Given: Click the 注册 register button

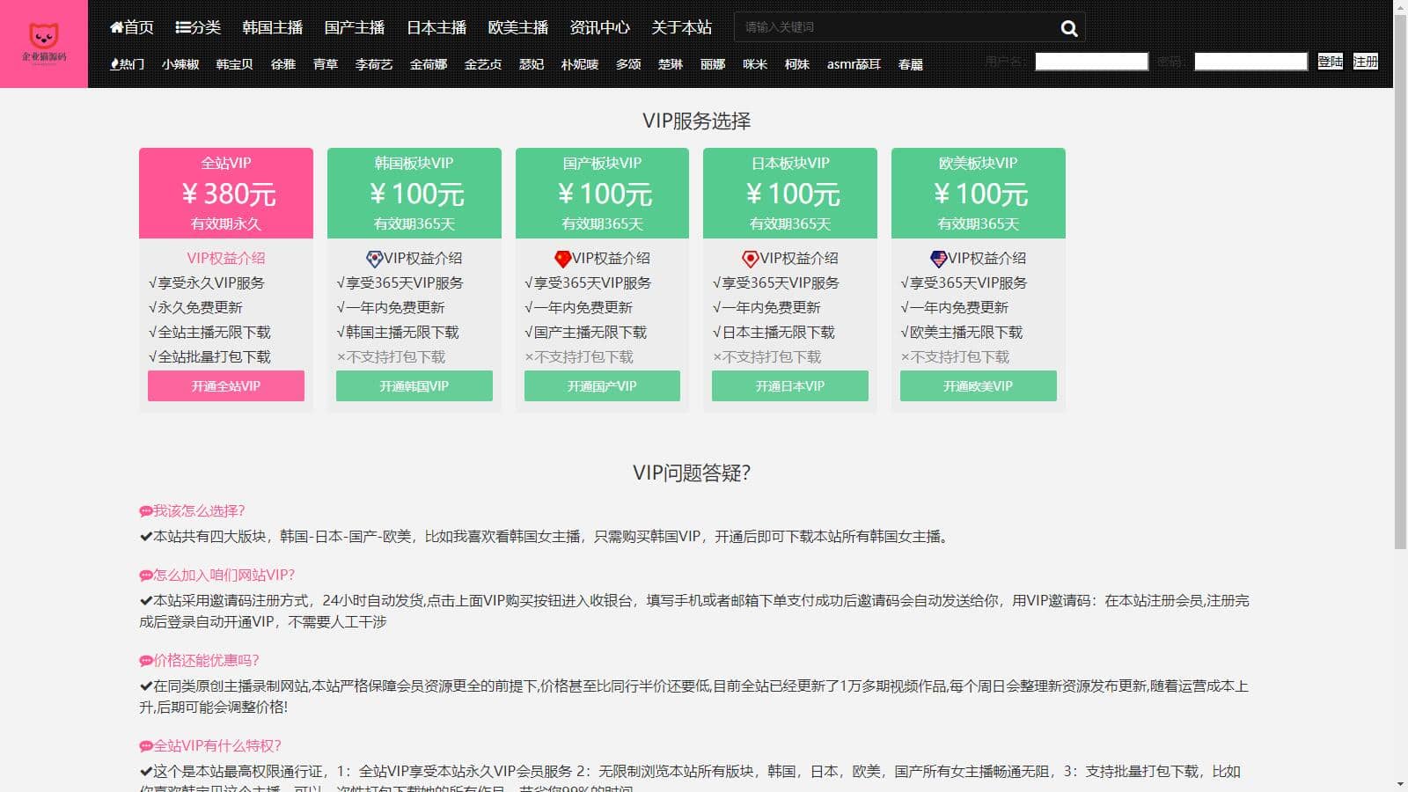Looking at the screenshot, I should (1365, 62).
